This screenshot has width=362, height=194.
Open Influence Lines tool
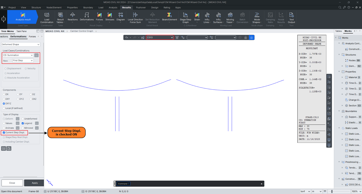point(207,18)
